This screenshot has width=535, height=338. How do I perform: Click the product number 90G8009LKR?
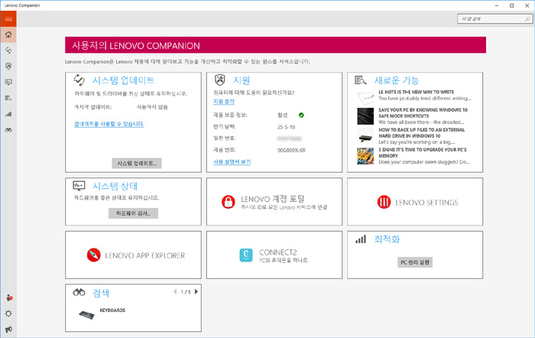point(291,150)
